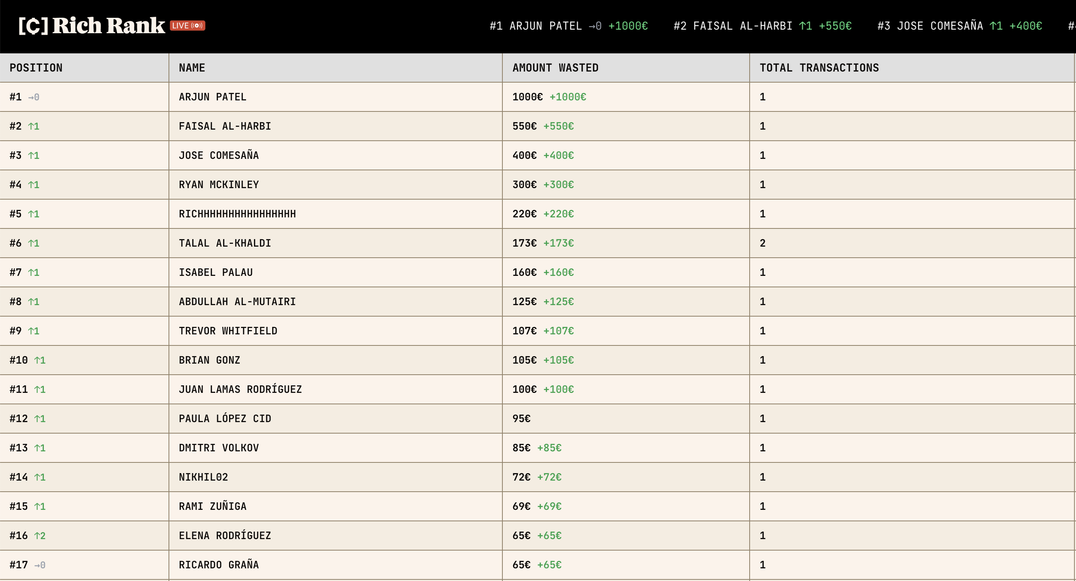
Task: Click the ↑1 arrow in the #2 ticker entry
Action: point(806,26)
